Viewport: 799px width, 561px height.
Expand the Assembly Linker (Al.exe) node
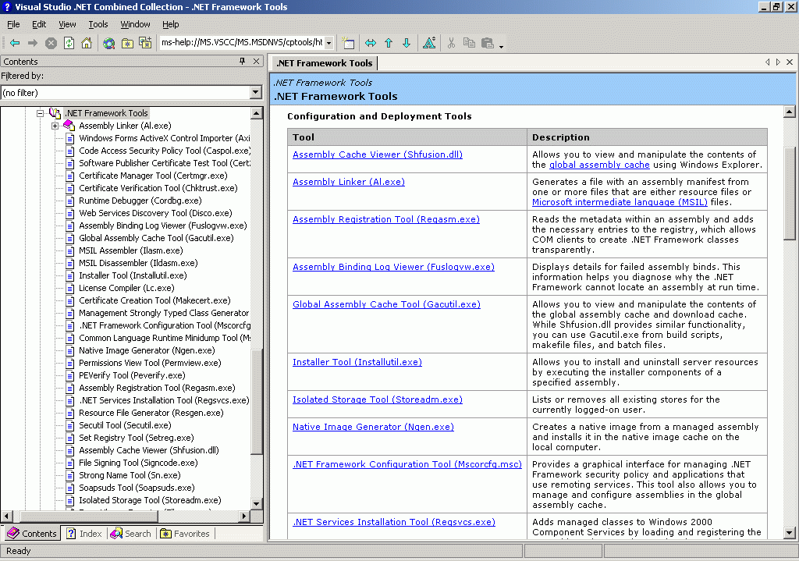coord(55,126)
